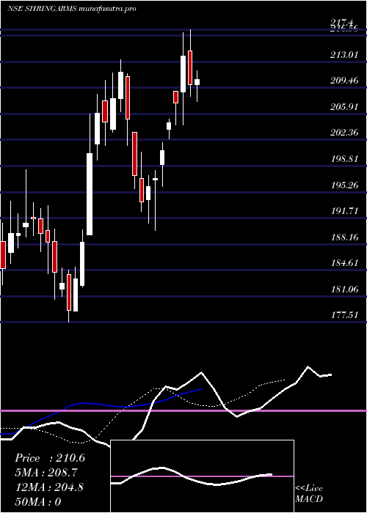The height and width of the screenshot is (513, 367).
Task: Click the 184.61 price axis label
Action: [344, 262]
